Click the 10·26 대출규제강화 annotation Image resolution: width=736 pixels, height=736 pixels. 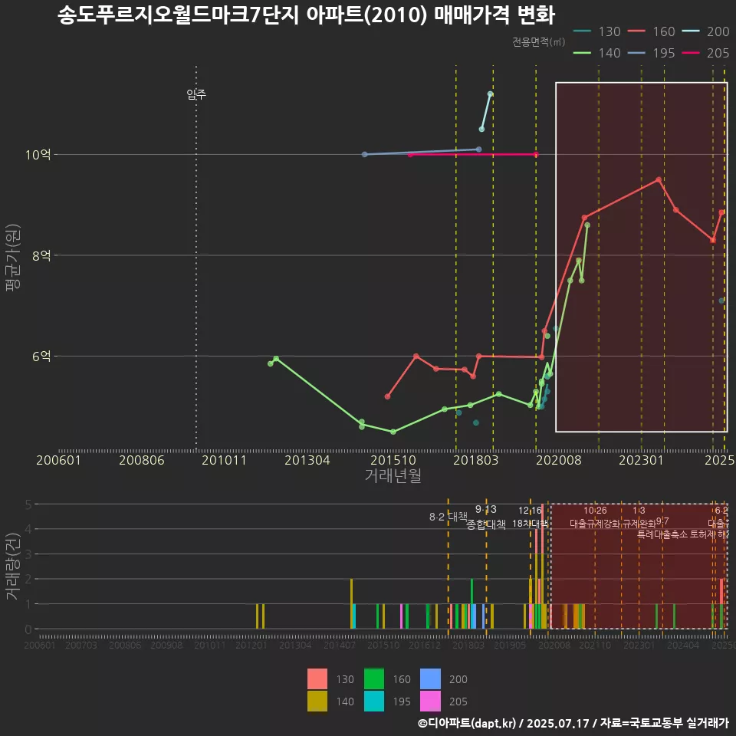[595, 517]
